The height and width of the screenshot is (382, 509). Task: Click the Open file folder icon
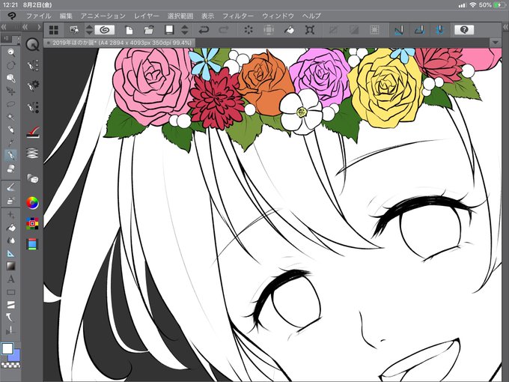point(149,30)
